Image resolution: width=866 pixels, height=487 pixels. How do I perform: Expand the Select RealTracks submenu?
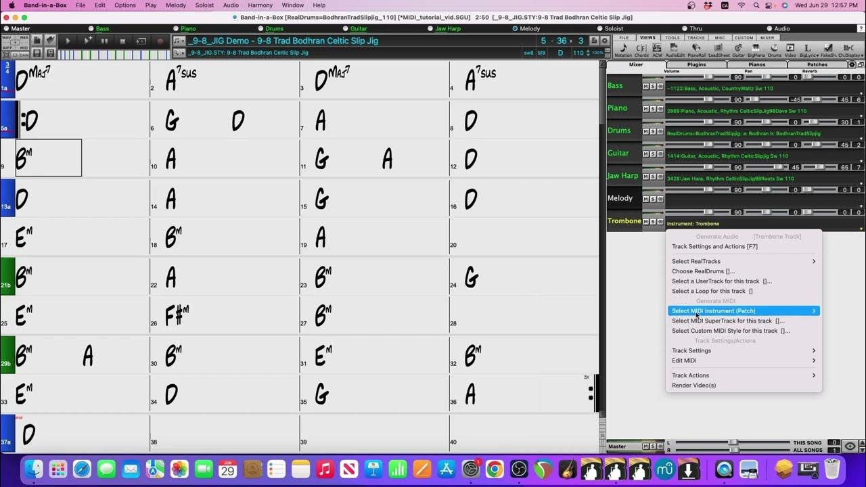coord(744,261)
